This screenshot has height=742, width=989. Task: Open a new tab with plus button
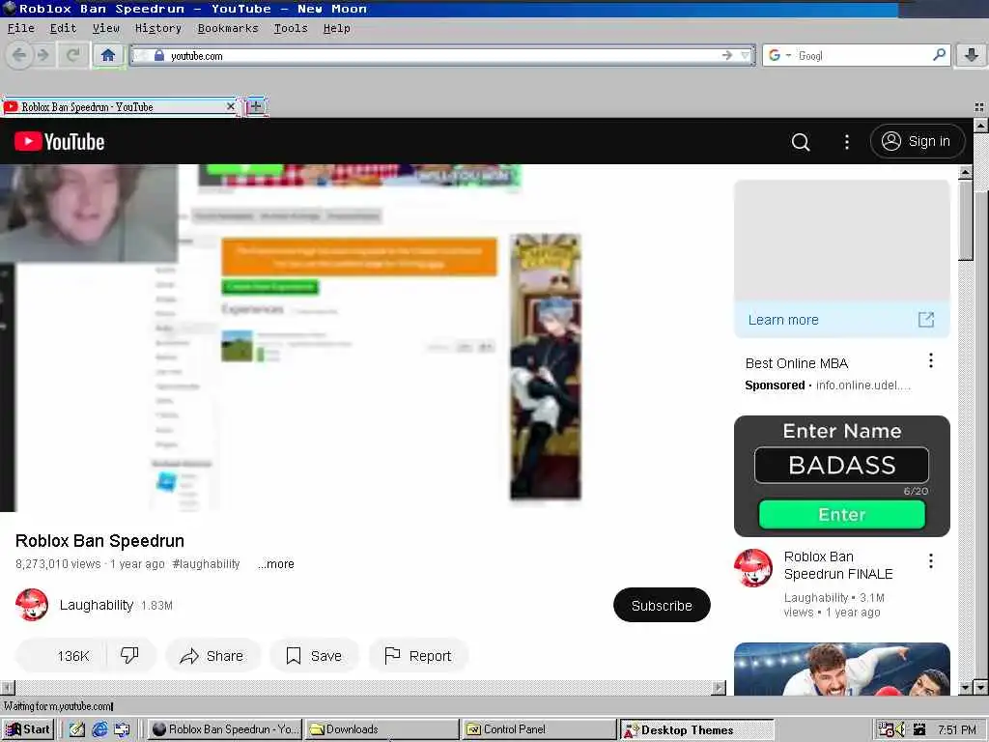point(256,106)
